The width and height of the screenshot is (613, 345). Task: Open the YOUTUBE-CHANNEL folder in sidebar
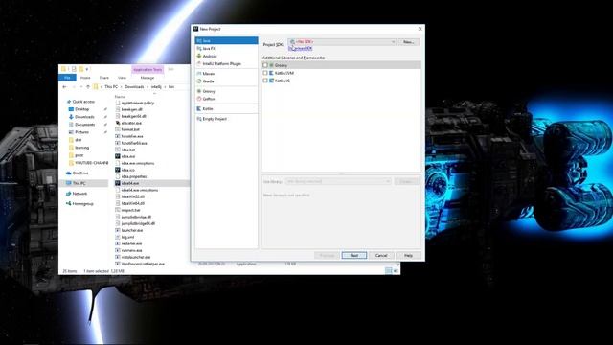92,163
